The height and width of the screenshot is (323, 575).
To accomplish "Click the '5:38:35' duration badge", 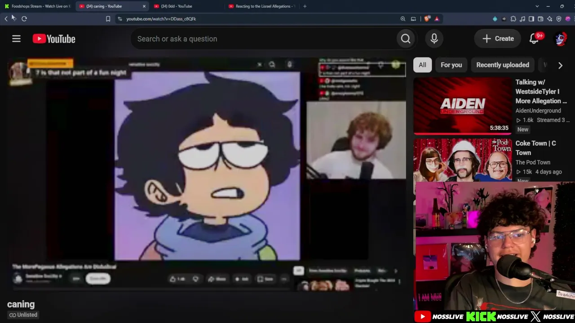I will click(x=499, y=128).
